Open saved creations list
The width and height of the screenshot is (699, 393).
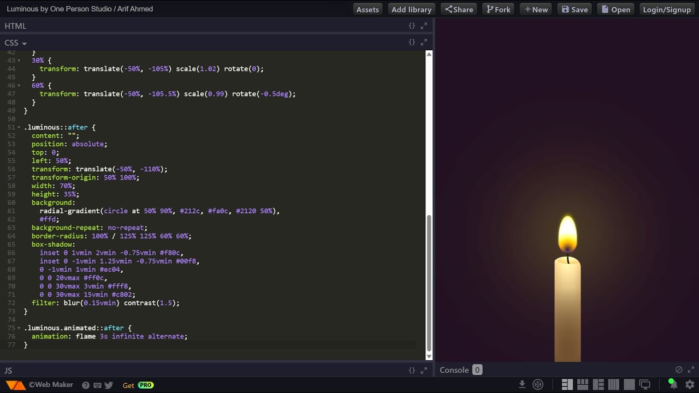616,9
